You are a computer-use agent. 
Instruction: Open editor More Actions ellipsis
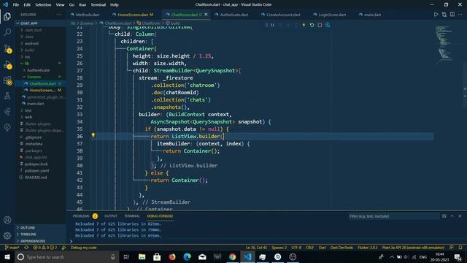(x=460, y=15)
